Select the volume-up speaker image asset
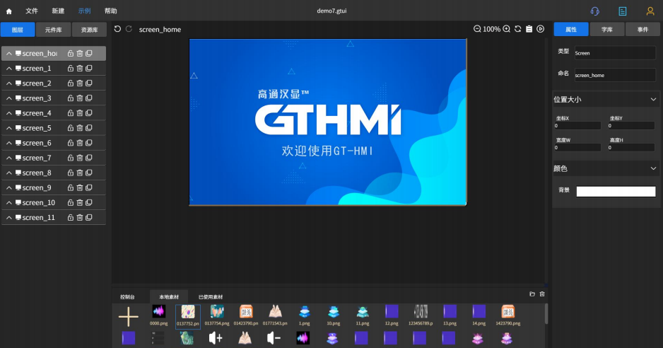This screenshot has height=348, width=663. coord(216,337)
